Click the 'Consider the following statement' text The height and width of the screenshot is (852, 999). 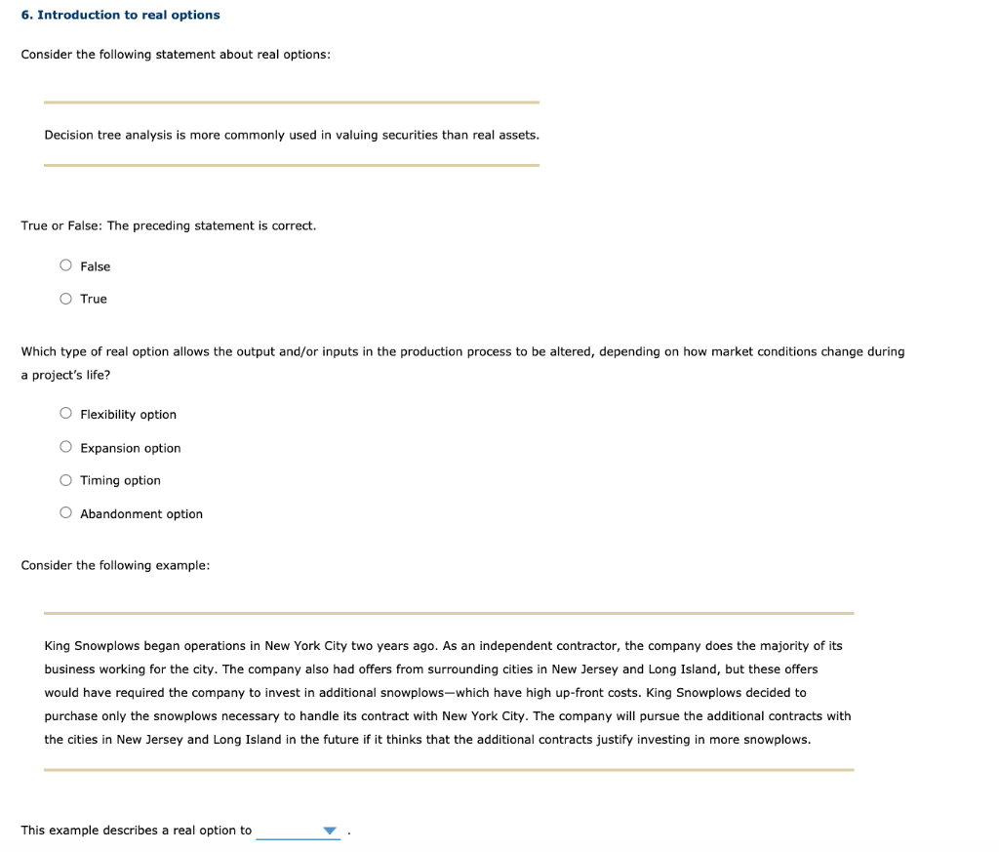click(176, 54)
